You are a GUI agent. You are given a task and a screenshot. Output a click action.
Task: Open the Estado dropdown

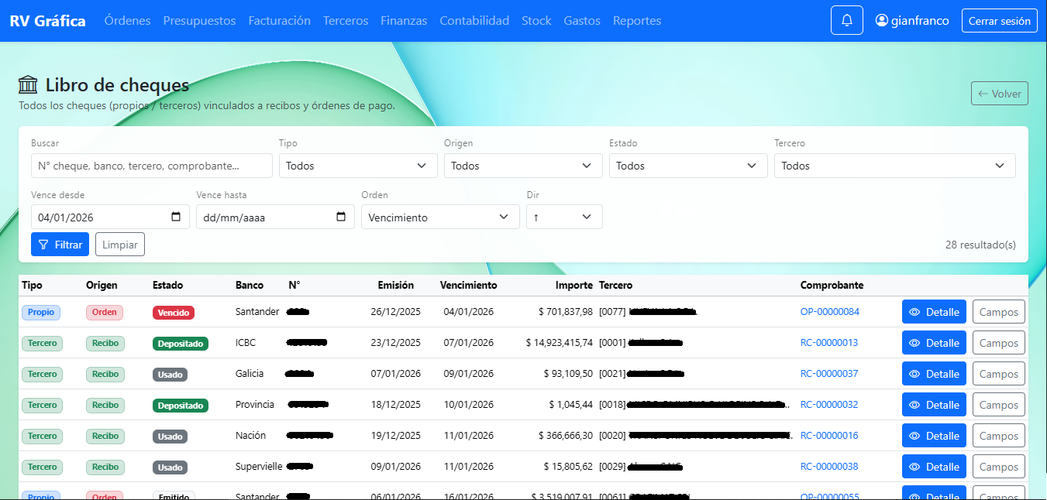(x=687, y=166)
